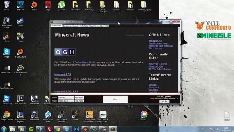The height and width of the screenshot is (132, 234).
Task: Open Photoshop from the taskbar
Action: click(76, 129)
